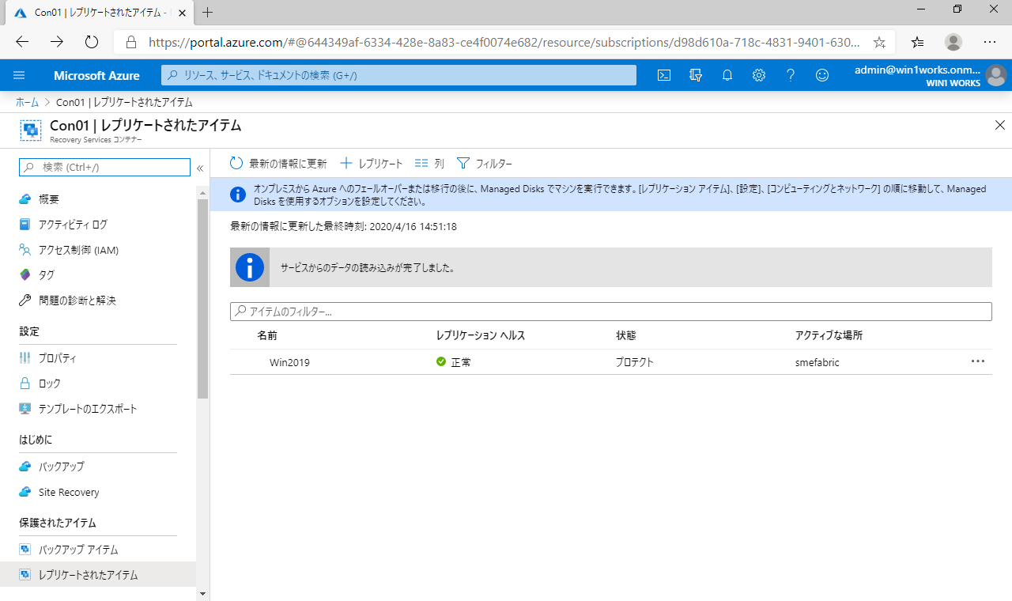Click the left menu scrollbar down arrow
The width and height of the screenshot is (1012, 601).
(x=202, y=593)
